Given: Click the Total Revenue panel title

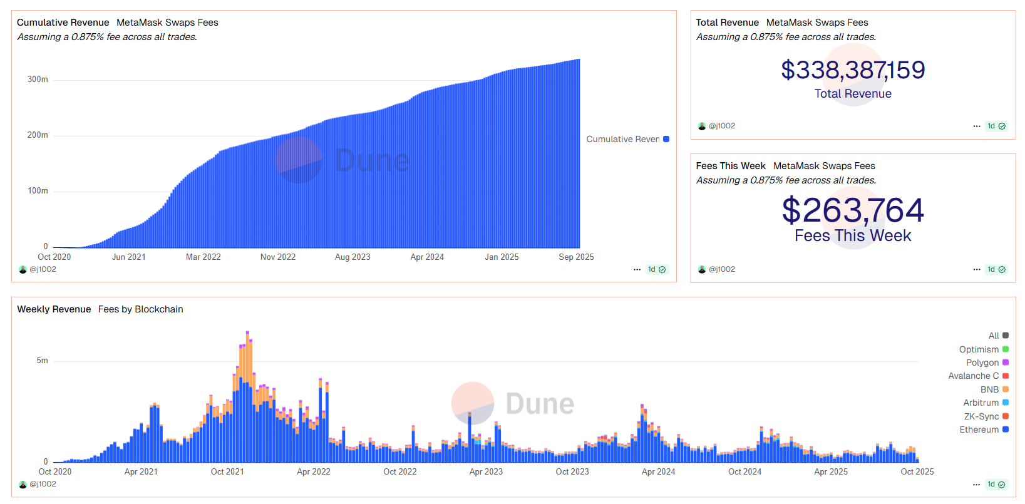Looking at the screenshot, I should pyautogui.click(x=728, y=23).
